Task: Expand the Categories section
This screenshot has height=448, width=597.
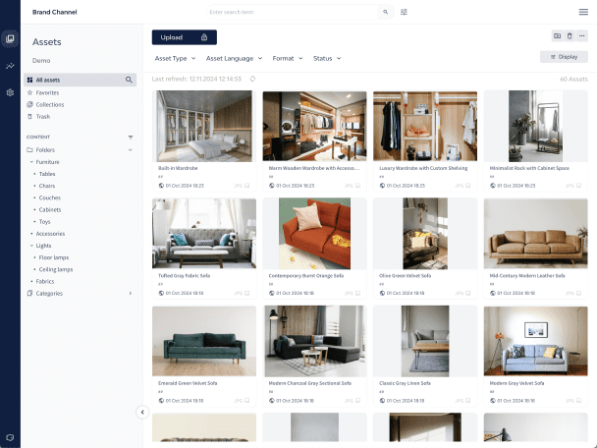Action: 130,293
